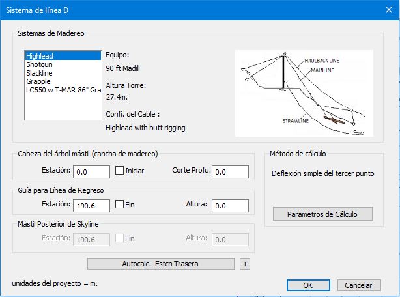
Task: Select Highlead in the logging systems list
Action: (x=40, y=57)
